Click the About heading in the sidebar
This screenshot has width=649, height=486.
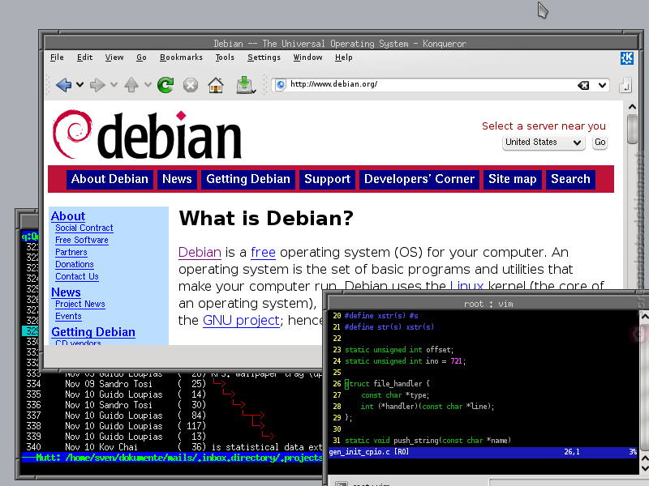(68, 216)
